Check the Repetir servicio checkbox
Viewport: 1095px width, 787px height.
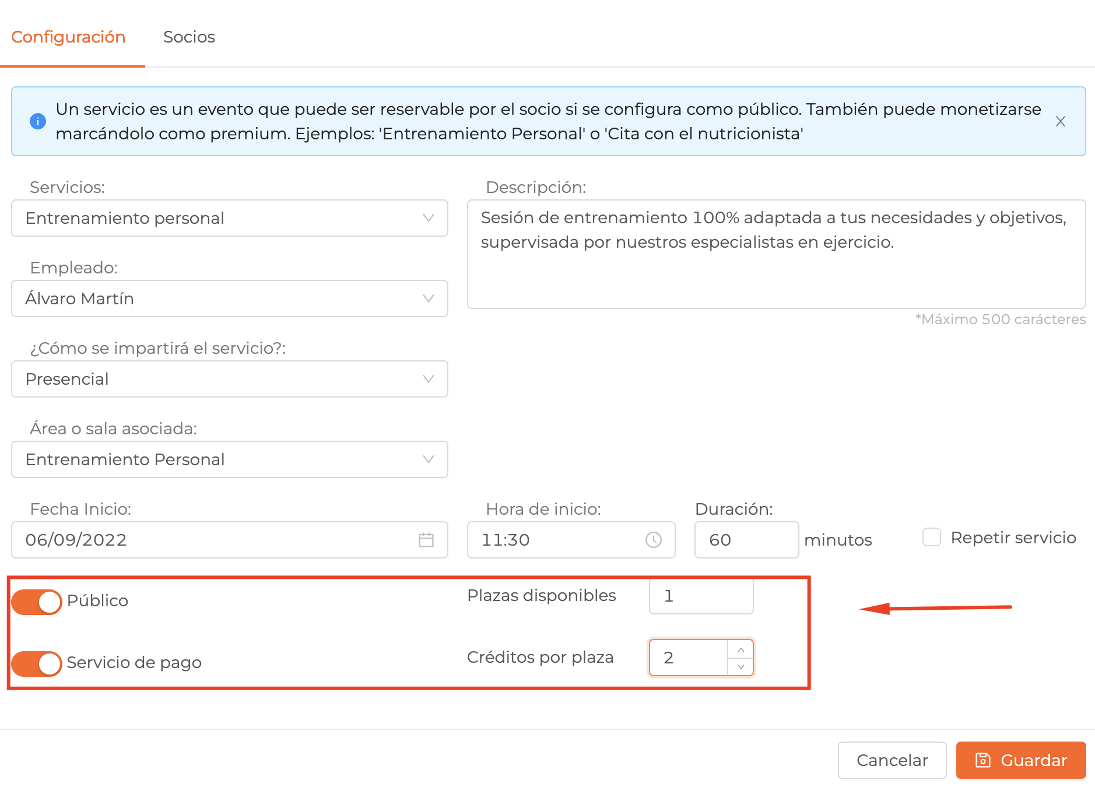[x=932, y=537]
